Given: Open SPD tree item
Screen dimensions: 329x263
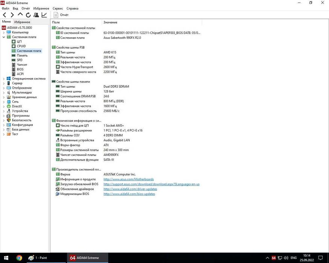Looking at the screenshot, I should coord(20,60).
